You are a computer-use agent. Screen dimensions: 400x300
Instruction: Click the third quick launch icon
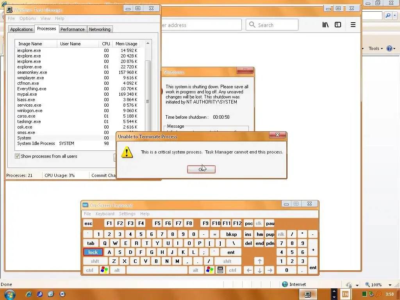(x=51, y=294)
